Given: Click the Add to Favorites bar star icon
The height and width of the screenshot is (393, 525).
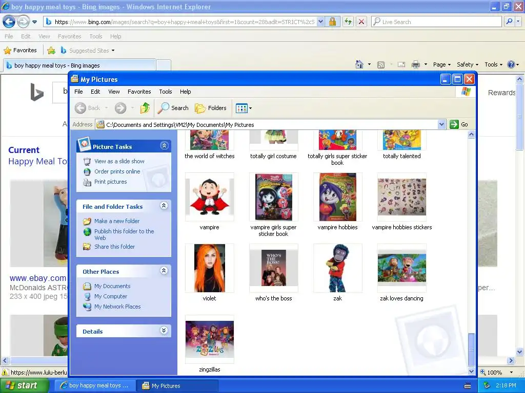Looking at the screenshot, I should point(51,51).
